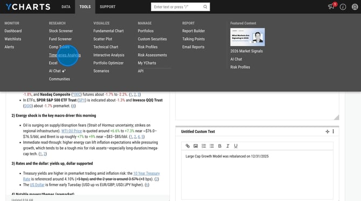Click in the custom text editor body
This screenshot has height=201, width=361.
(x=257, y=175)
